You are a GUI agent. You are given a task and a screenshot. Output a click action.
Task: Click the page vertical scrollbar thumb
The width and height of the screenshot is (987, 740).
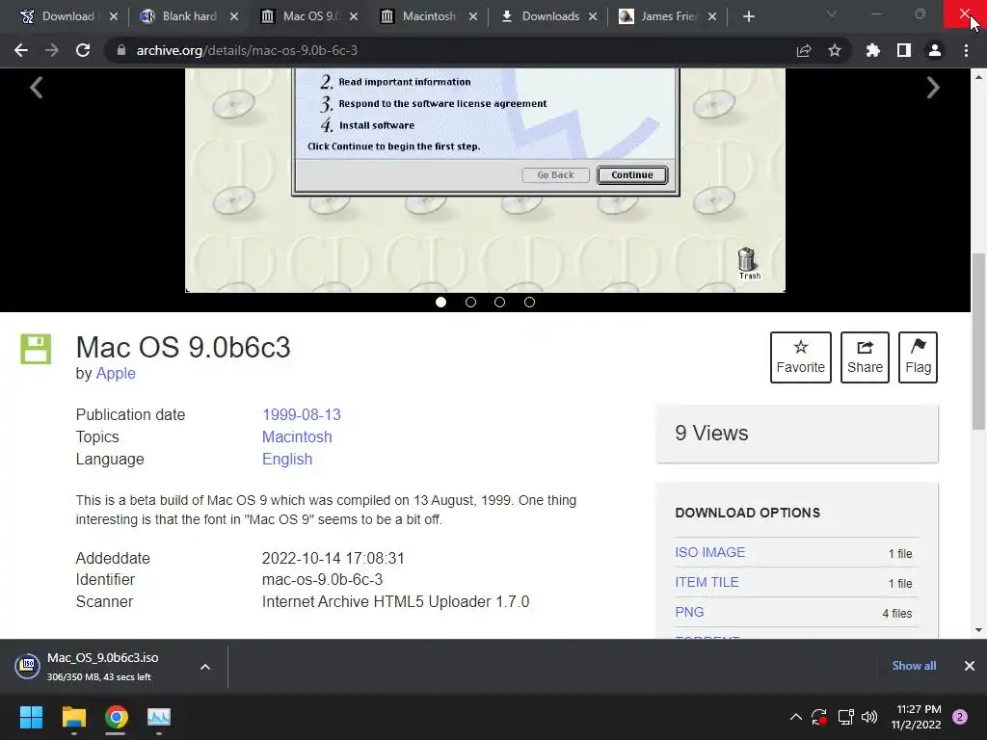[x=979, y=342]
